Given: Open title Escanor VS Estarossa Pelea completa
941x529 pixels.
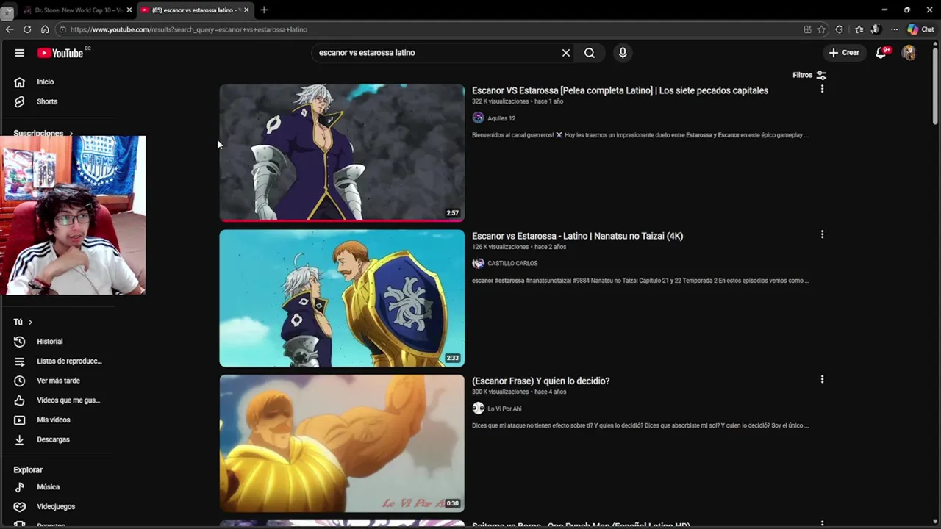Looking at the screenshot, I should [x=620, y=90].
